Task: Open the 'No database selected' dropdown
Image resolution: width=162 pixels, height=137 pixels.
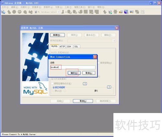Action: pyautogui.click(x=58, y=12)
